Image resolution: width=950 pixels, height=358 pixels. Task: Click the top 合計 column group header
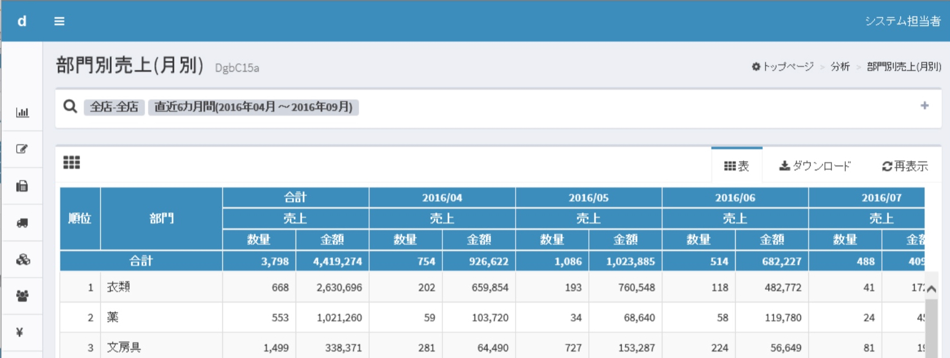click(296, 198)
